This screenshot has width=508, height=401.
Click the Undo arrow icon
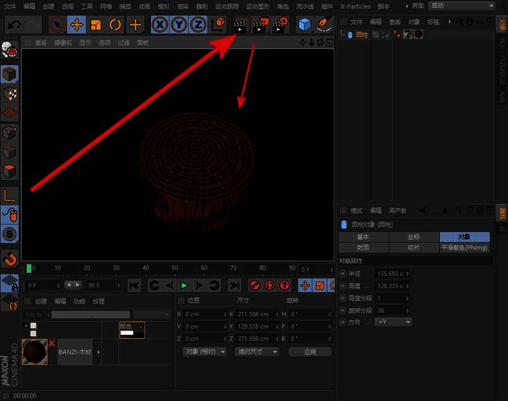(15, 25)
